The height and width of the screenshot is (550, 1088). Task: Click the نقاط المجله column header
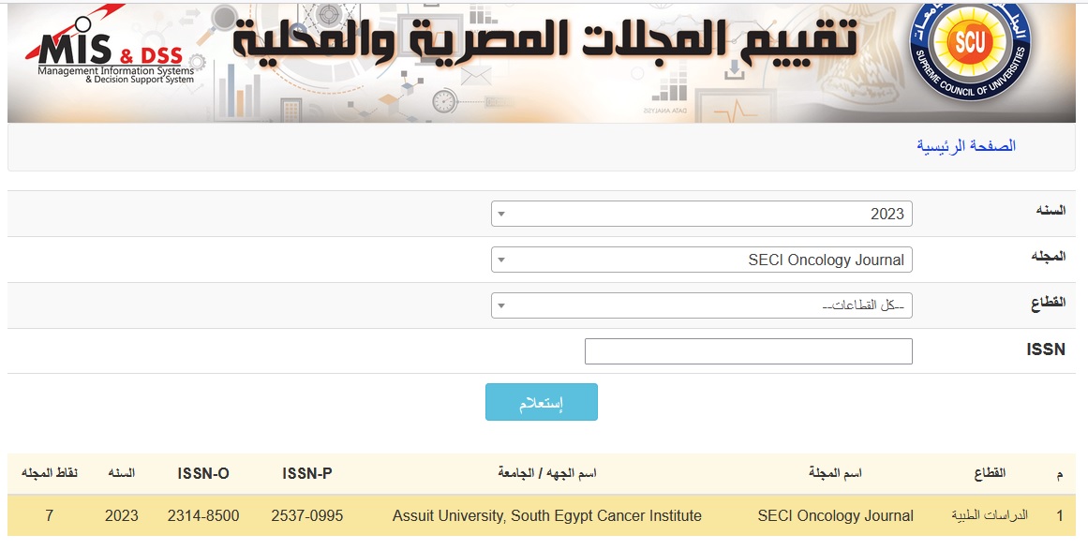[x=50, y=474]
